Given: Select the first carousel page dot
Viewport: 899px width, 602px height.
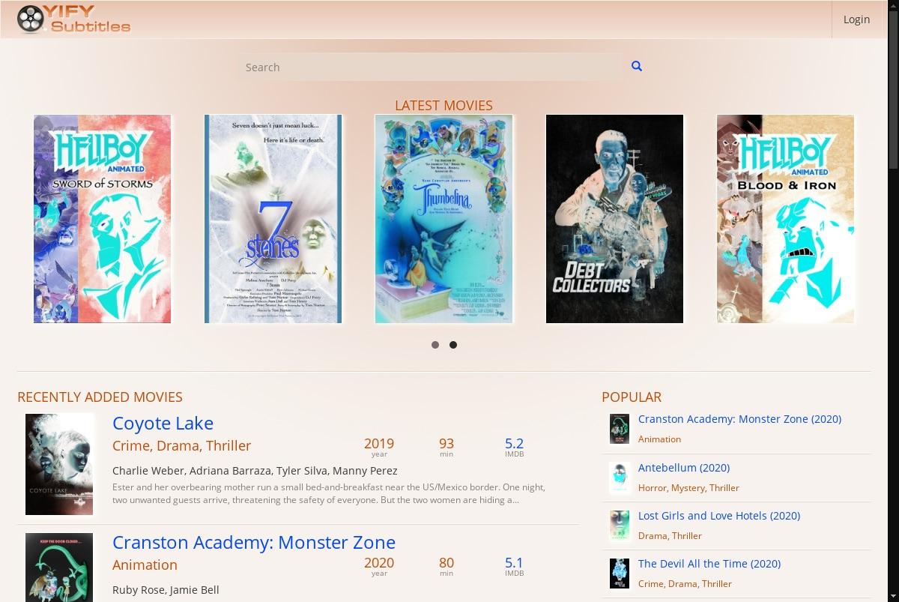Looking at the screenshot, I should click(435, 345).
